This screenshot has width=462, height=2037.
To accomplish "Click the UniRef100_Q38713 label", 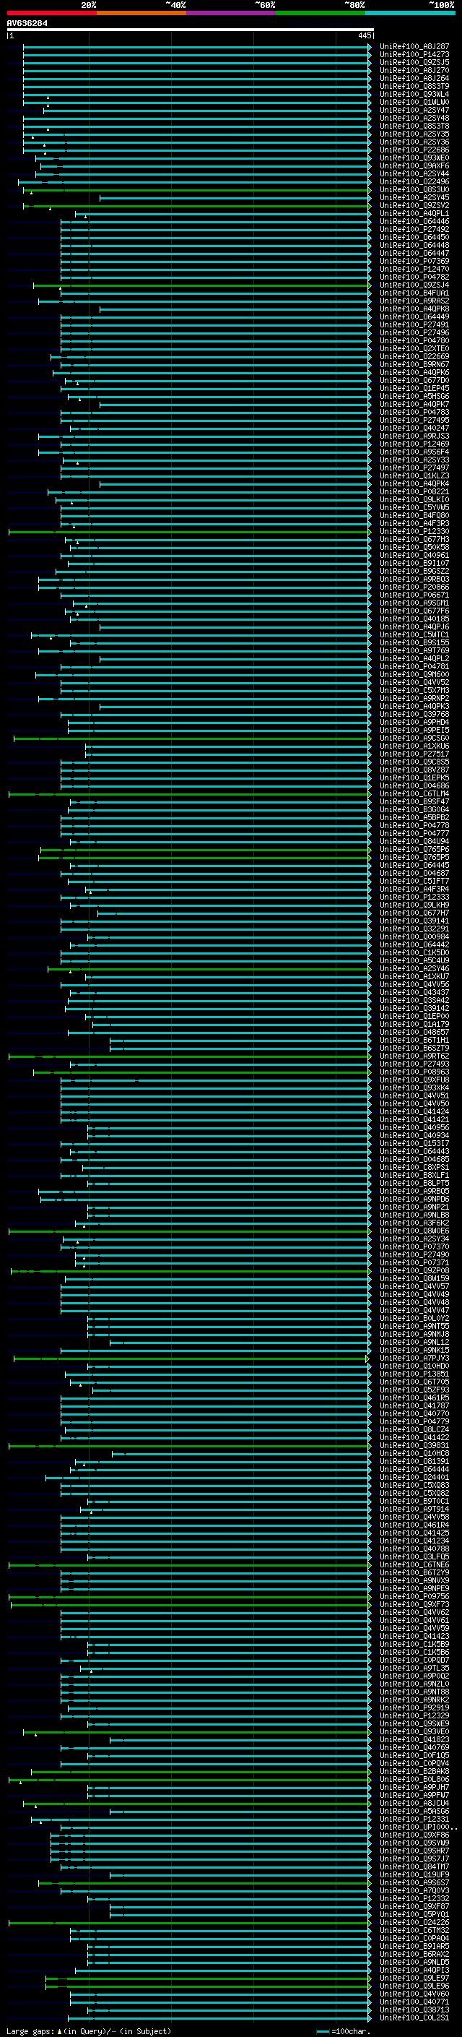I will (x=414, y=2010).
